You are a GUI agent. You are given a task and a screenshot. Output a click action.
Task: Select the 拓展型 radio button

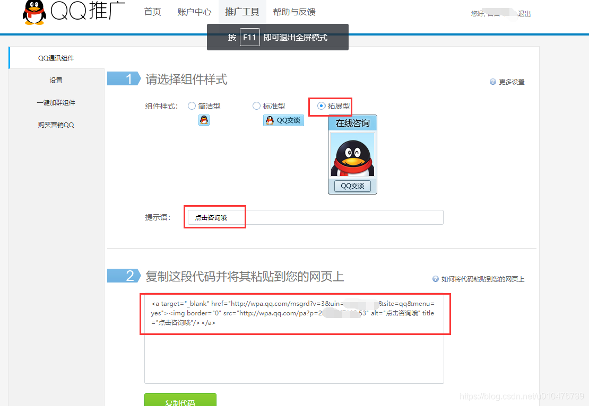(321, 106)
